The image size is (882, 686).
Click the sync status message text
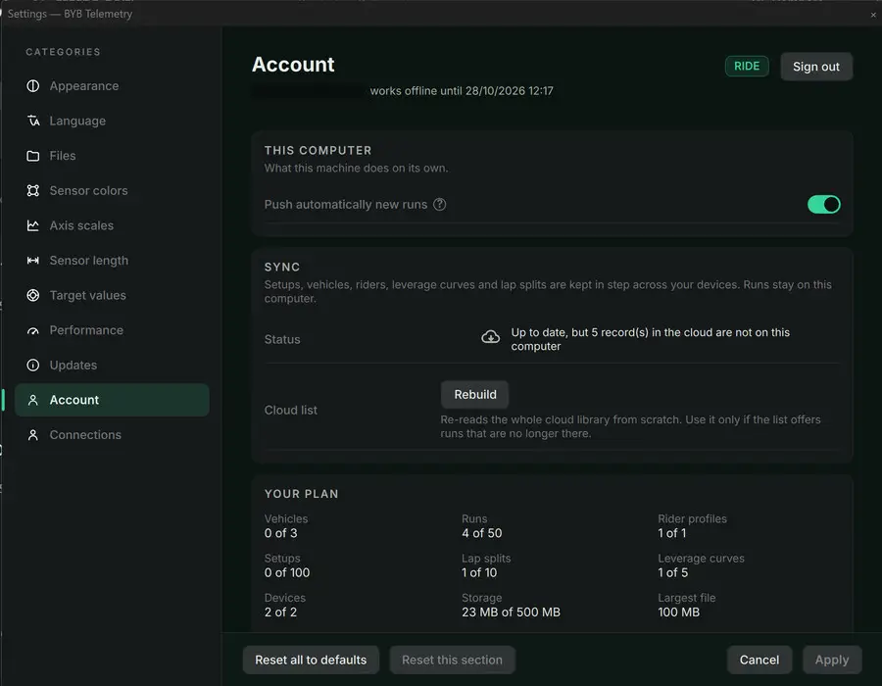click(x=651, y=339)
